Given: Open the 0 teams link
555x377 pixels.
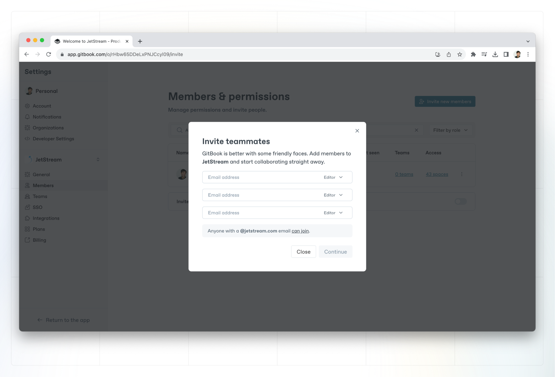Looking at the screenshot, I should click(404, 174).
